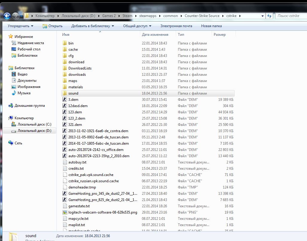Viewport: 307px width, 241px height.
Task: Select the downloads folder icon
Action: click(x=65, y=74)
